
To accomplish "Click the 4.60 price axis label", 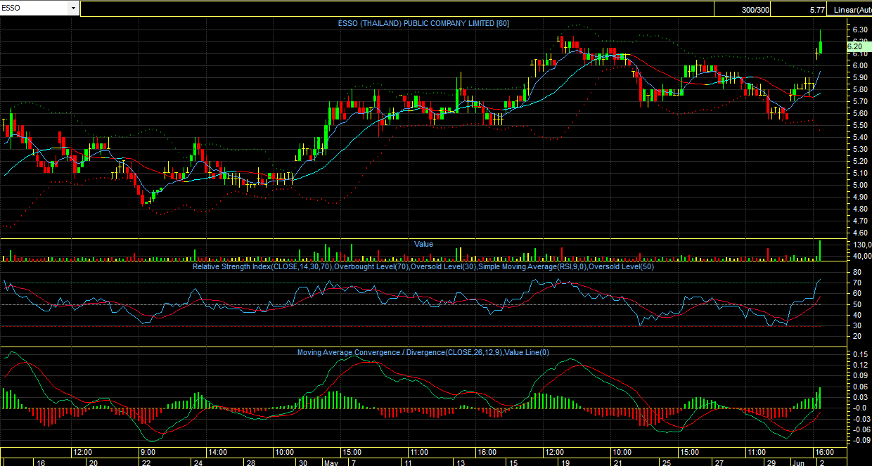I will tap(859, 233).
